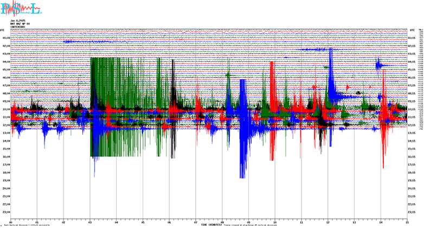424x228 pixels.
Task: Click the Each Vertical Division footer note
Action: (x=27, y=225)
